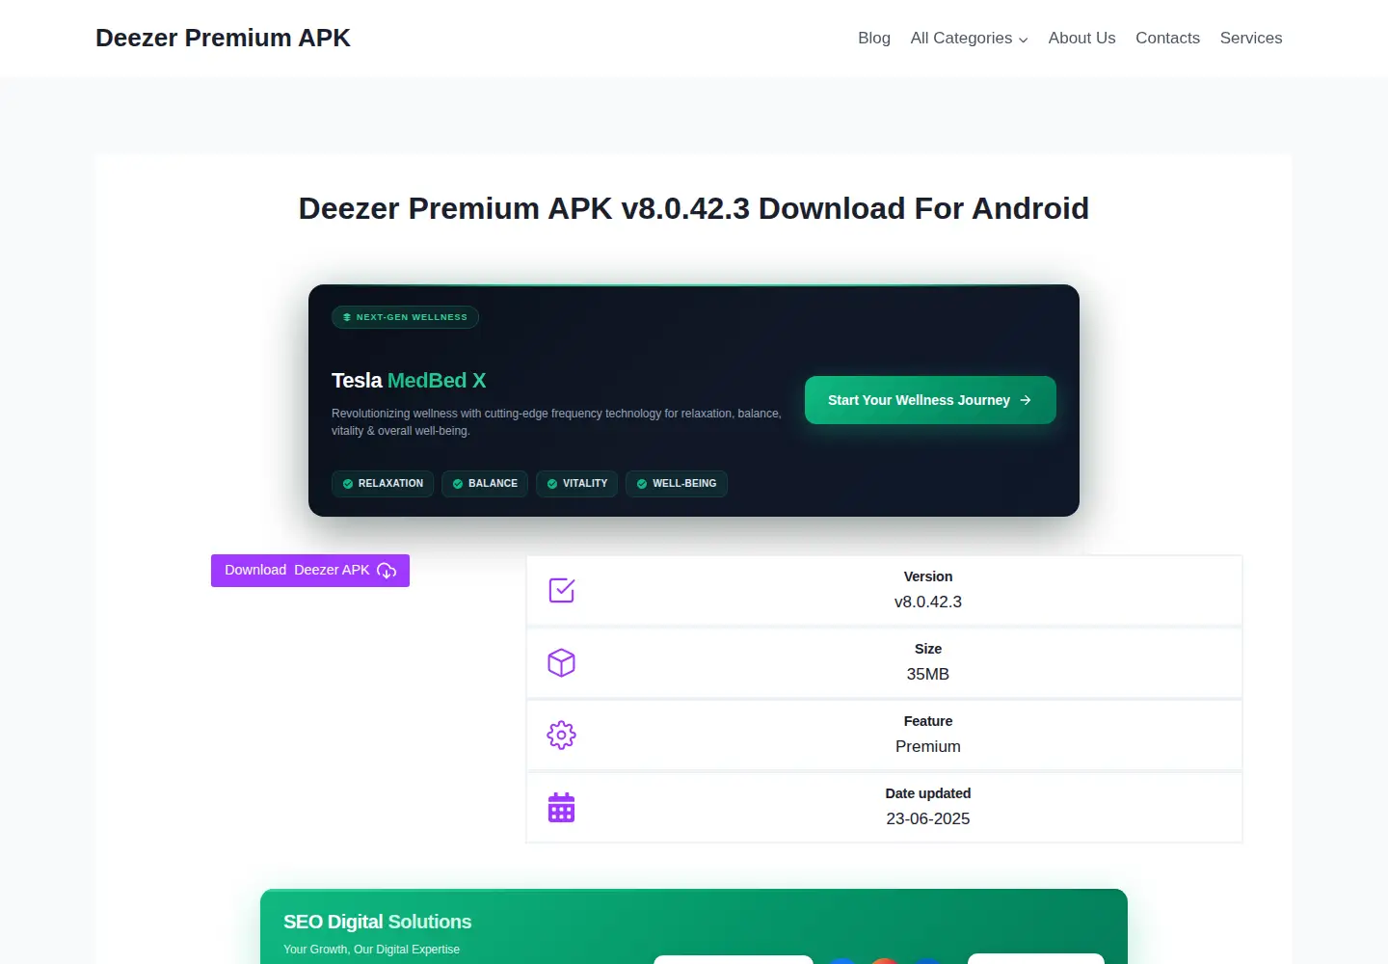Click the Tesla MedBed X ad heading

point(409,381)
